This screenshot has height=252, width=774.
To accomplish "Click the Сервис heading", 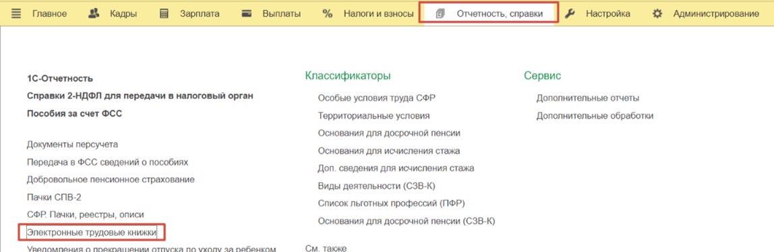I will pyautogui.click(x=543, y=76).
